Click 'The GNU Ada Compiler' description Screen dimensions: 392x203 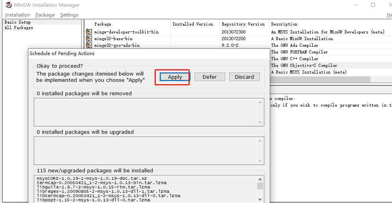[295, 45]
